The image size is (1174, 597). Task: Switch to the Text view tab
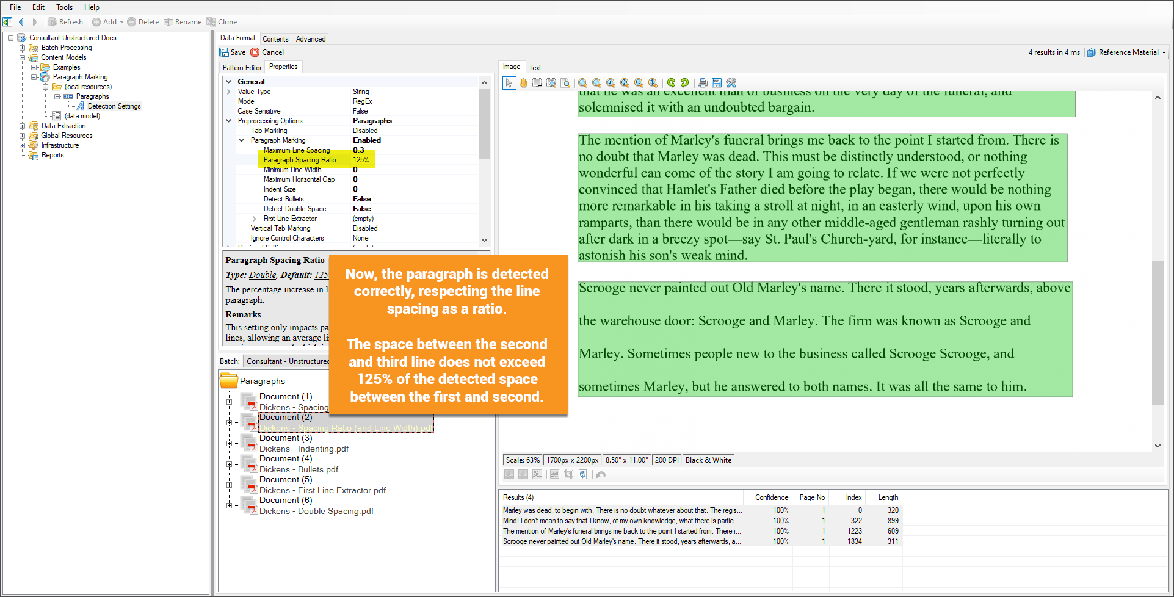535,68
